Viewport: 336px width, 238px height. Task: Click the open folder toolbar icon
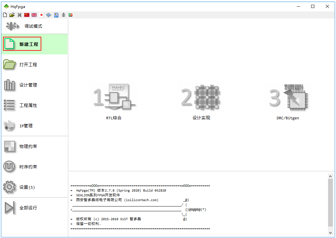click(x=12, y=15)
